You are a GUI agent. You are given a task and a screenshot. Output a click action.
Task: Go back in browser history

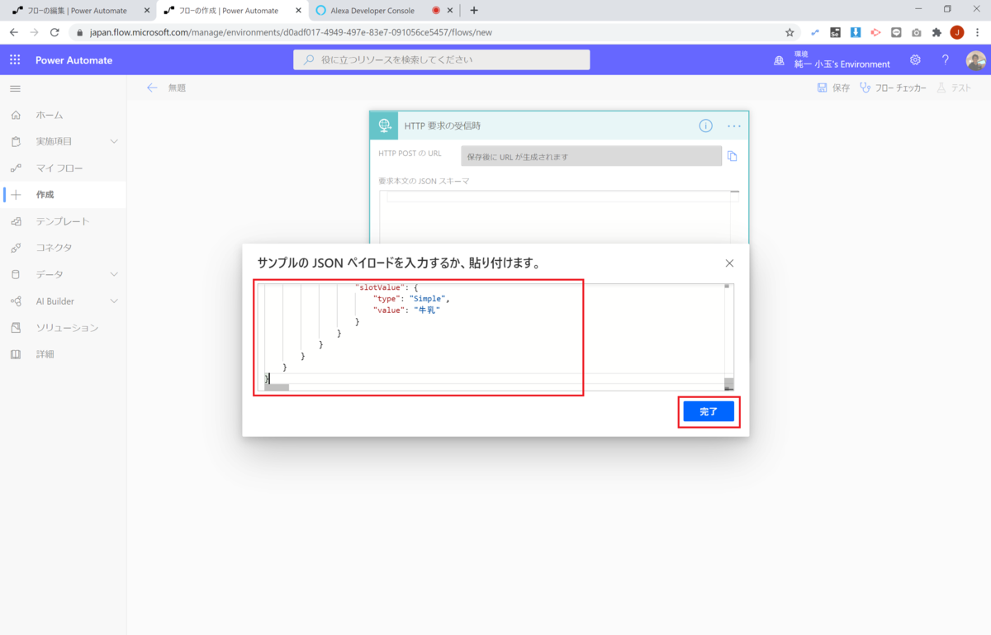[13, 32]
